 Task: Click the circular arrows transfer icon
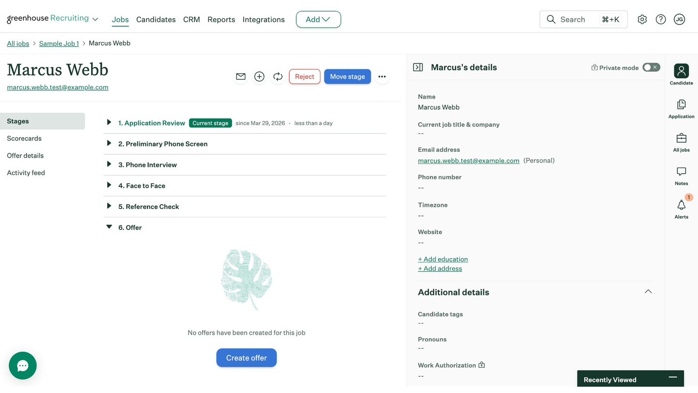click(278, 77)
